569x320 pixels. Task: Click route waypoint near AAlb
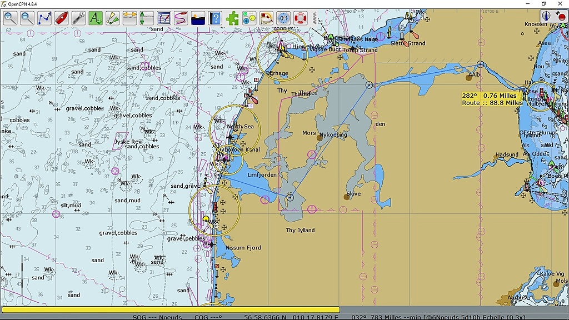pyautogui.click(x=481, y=64)
